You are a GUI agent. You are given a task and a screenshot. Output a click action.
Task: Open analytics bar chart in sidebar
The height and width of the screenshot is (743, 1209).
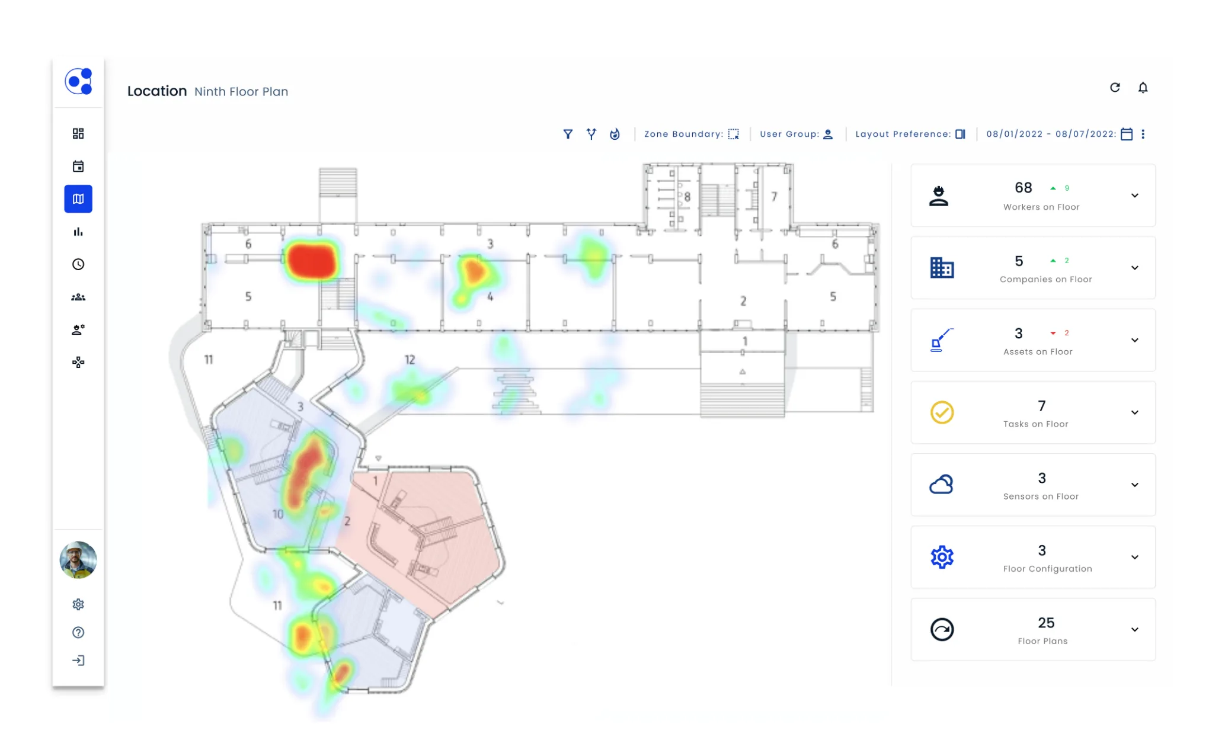(78, 232)
